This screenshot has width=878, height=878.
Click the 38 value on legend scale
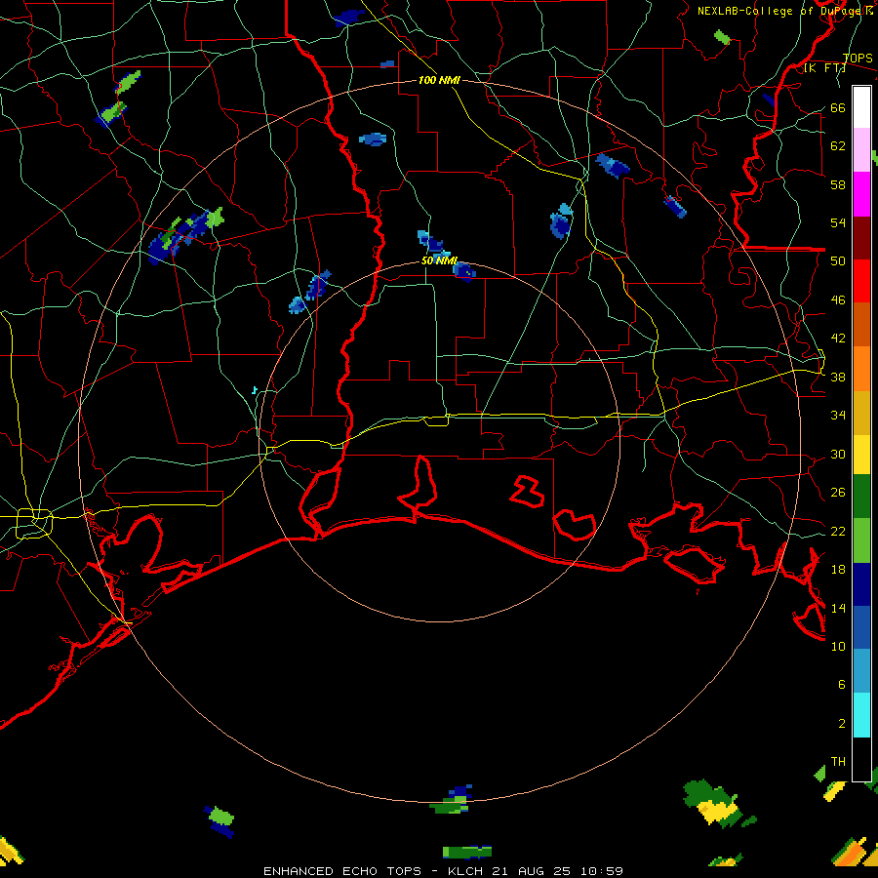click(x=838, y=377)
